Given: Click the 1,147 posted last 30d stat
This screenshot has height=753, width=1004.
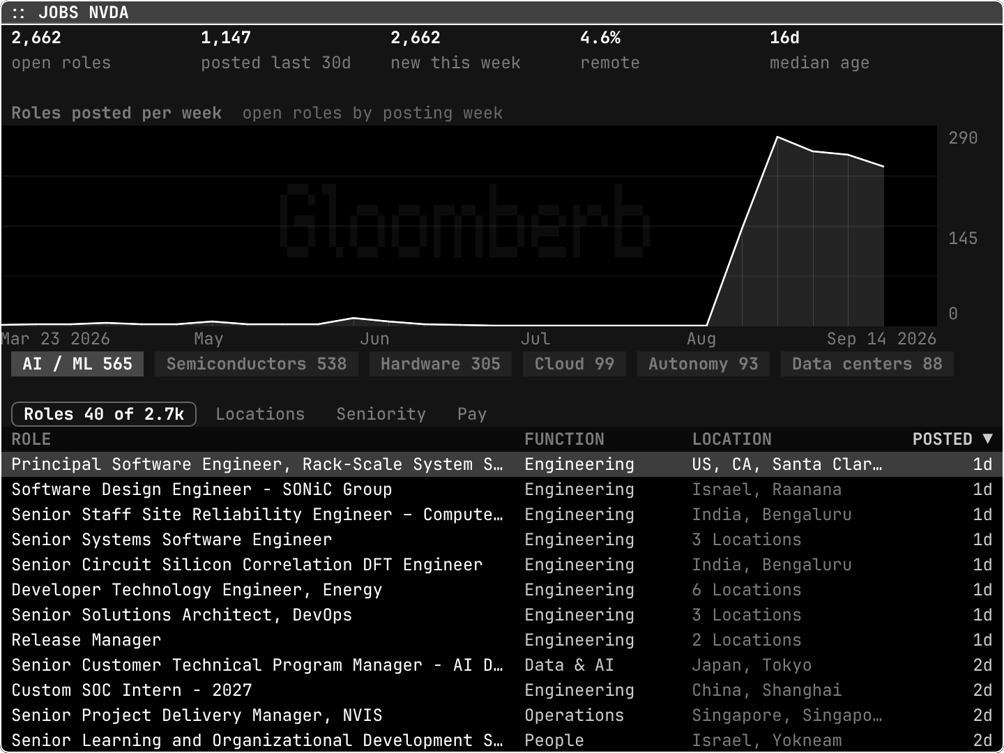Looking at the screenshot, I should [276, 50].
